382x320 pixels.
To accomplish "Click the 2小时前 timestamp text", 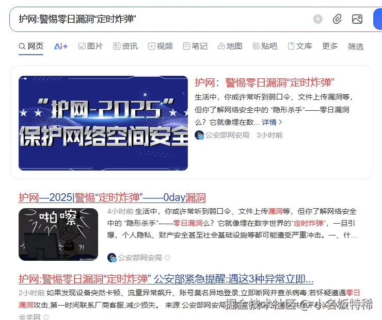I will tap(31, 293).
